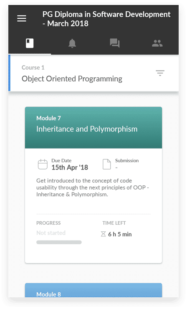Open the Module 7 header card
The width and height of the screenshot is (187, 309).
(x=93, y=127)
